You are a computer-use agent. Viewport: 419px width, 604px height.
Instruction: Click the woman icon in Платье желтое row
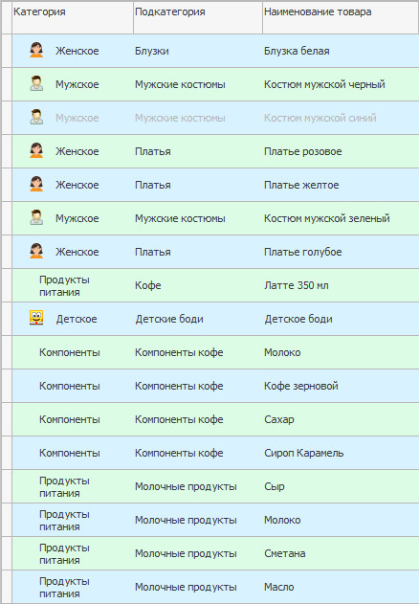[36, 184]
